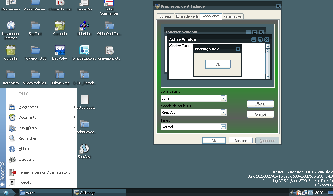This screenshot has height=196, width=333.
Task: Open the Lisez-Moi shortcut icon
Action: pyautogui.click(x=85, y=3)
